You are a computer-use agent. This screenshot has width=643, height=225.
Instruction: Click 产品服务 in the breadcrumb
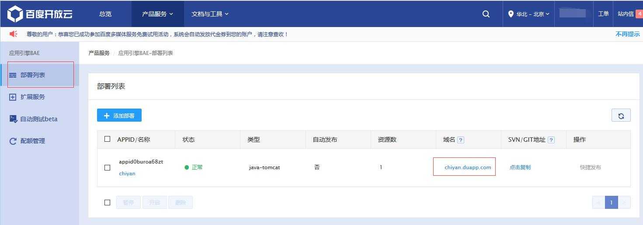99,53
